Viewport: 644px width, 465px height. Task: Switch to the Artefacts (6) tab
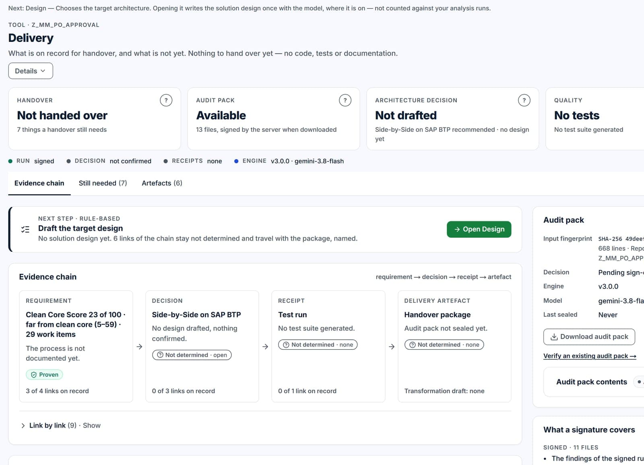(162, 183)
